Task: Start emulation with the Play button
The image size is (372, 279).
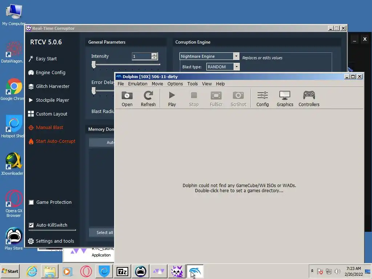Action: pyautogui.click(x=172, y=98)
